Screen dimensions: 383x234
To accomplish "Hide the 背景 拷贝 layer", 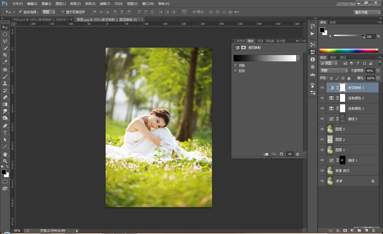I will coord(322,171).
